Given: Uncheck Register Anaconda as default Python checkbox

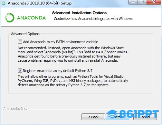Looking at the screenshot, I should click(x=20, y=71).
